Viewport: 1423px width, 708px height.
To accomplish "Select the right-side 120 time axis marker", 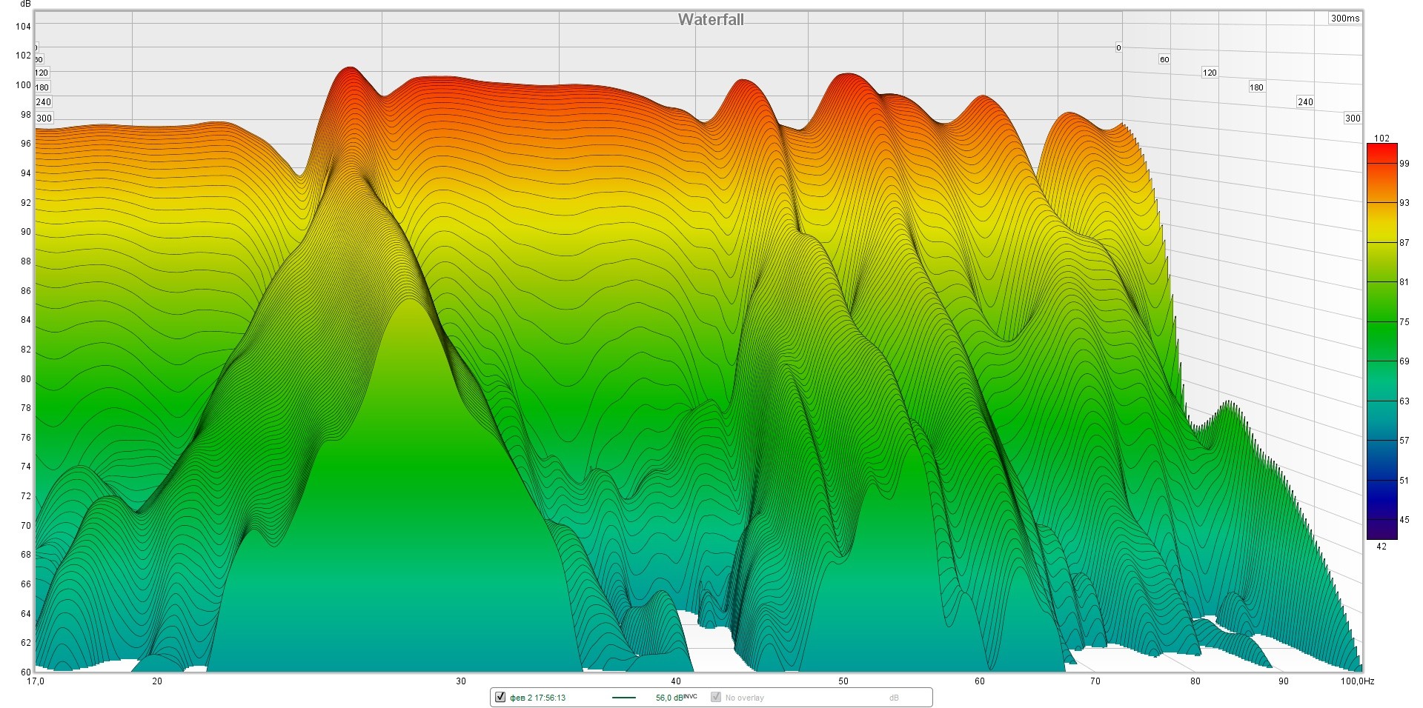I will [x=1210, y=73].
